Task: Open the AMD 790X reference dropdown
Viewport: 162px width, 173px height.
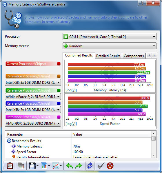Action: click(x=33, y=123)
